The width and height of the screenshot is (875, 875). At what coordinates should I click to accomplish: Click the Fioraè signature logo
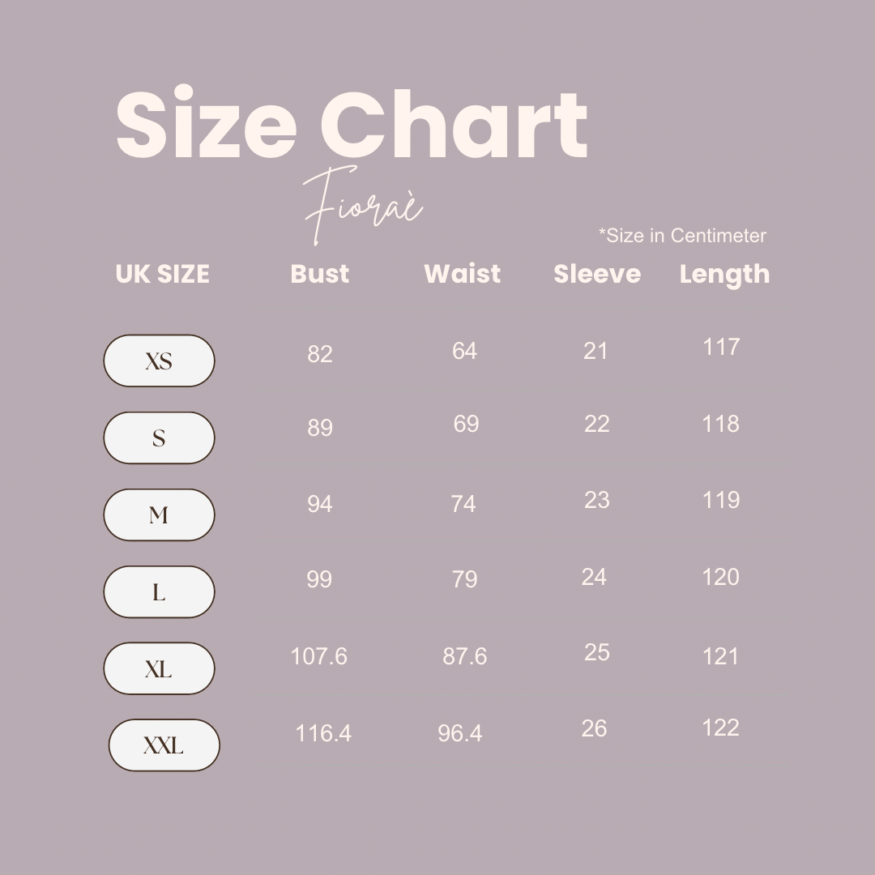(x=363, y=205)
